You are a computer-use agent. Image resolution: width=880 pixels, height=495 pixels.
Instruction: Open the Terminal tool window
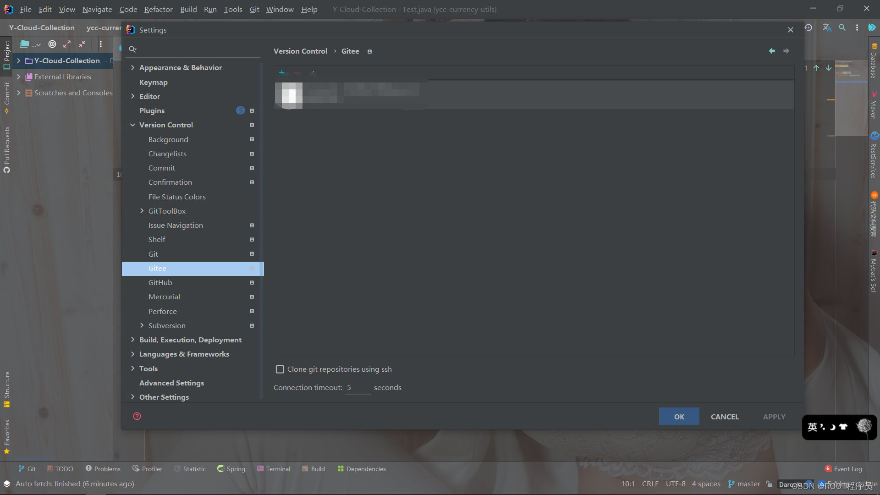(274, 469)
